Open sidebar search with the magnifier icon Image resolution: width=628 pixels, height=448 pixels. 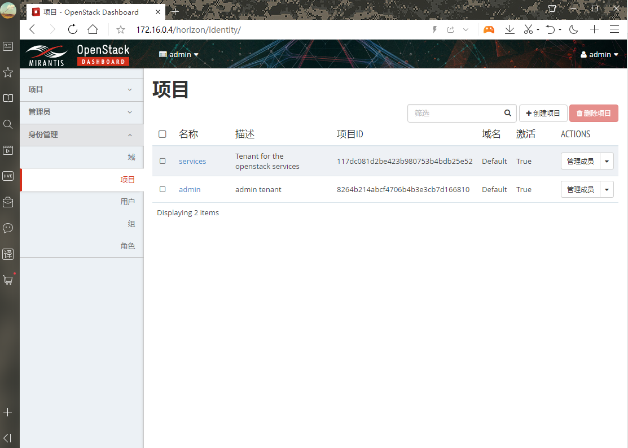tap(8, 124)
